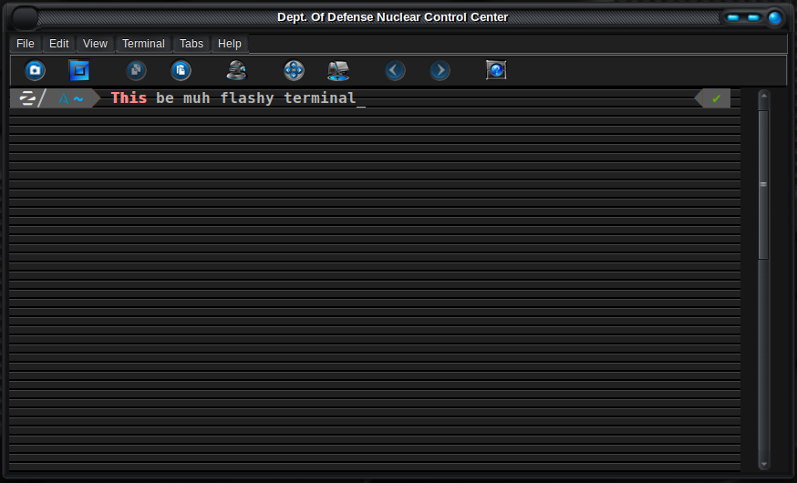
Task: Open the Help menu
Action: click(x=230, y=44)
